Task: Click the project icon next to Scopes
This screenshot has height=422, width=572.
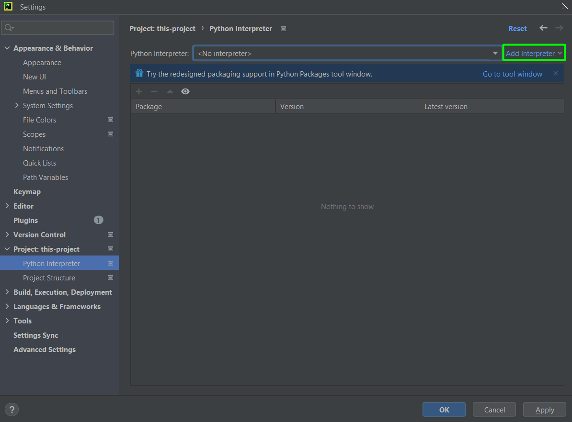Action: tap(111, 134)
